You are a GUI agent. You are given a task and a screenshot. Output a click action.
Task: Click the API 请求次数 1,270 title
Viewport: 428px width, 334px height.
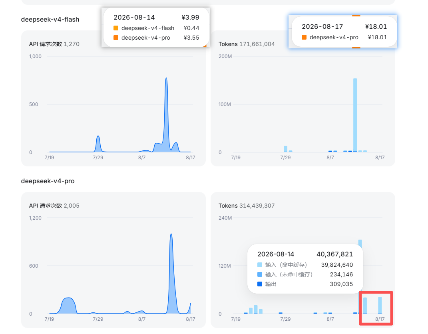(x=54, y=44)
